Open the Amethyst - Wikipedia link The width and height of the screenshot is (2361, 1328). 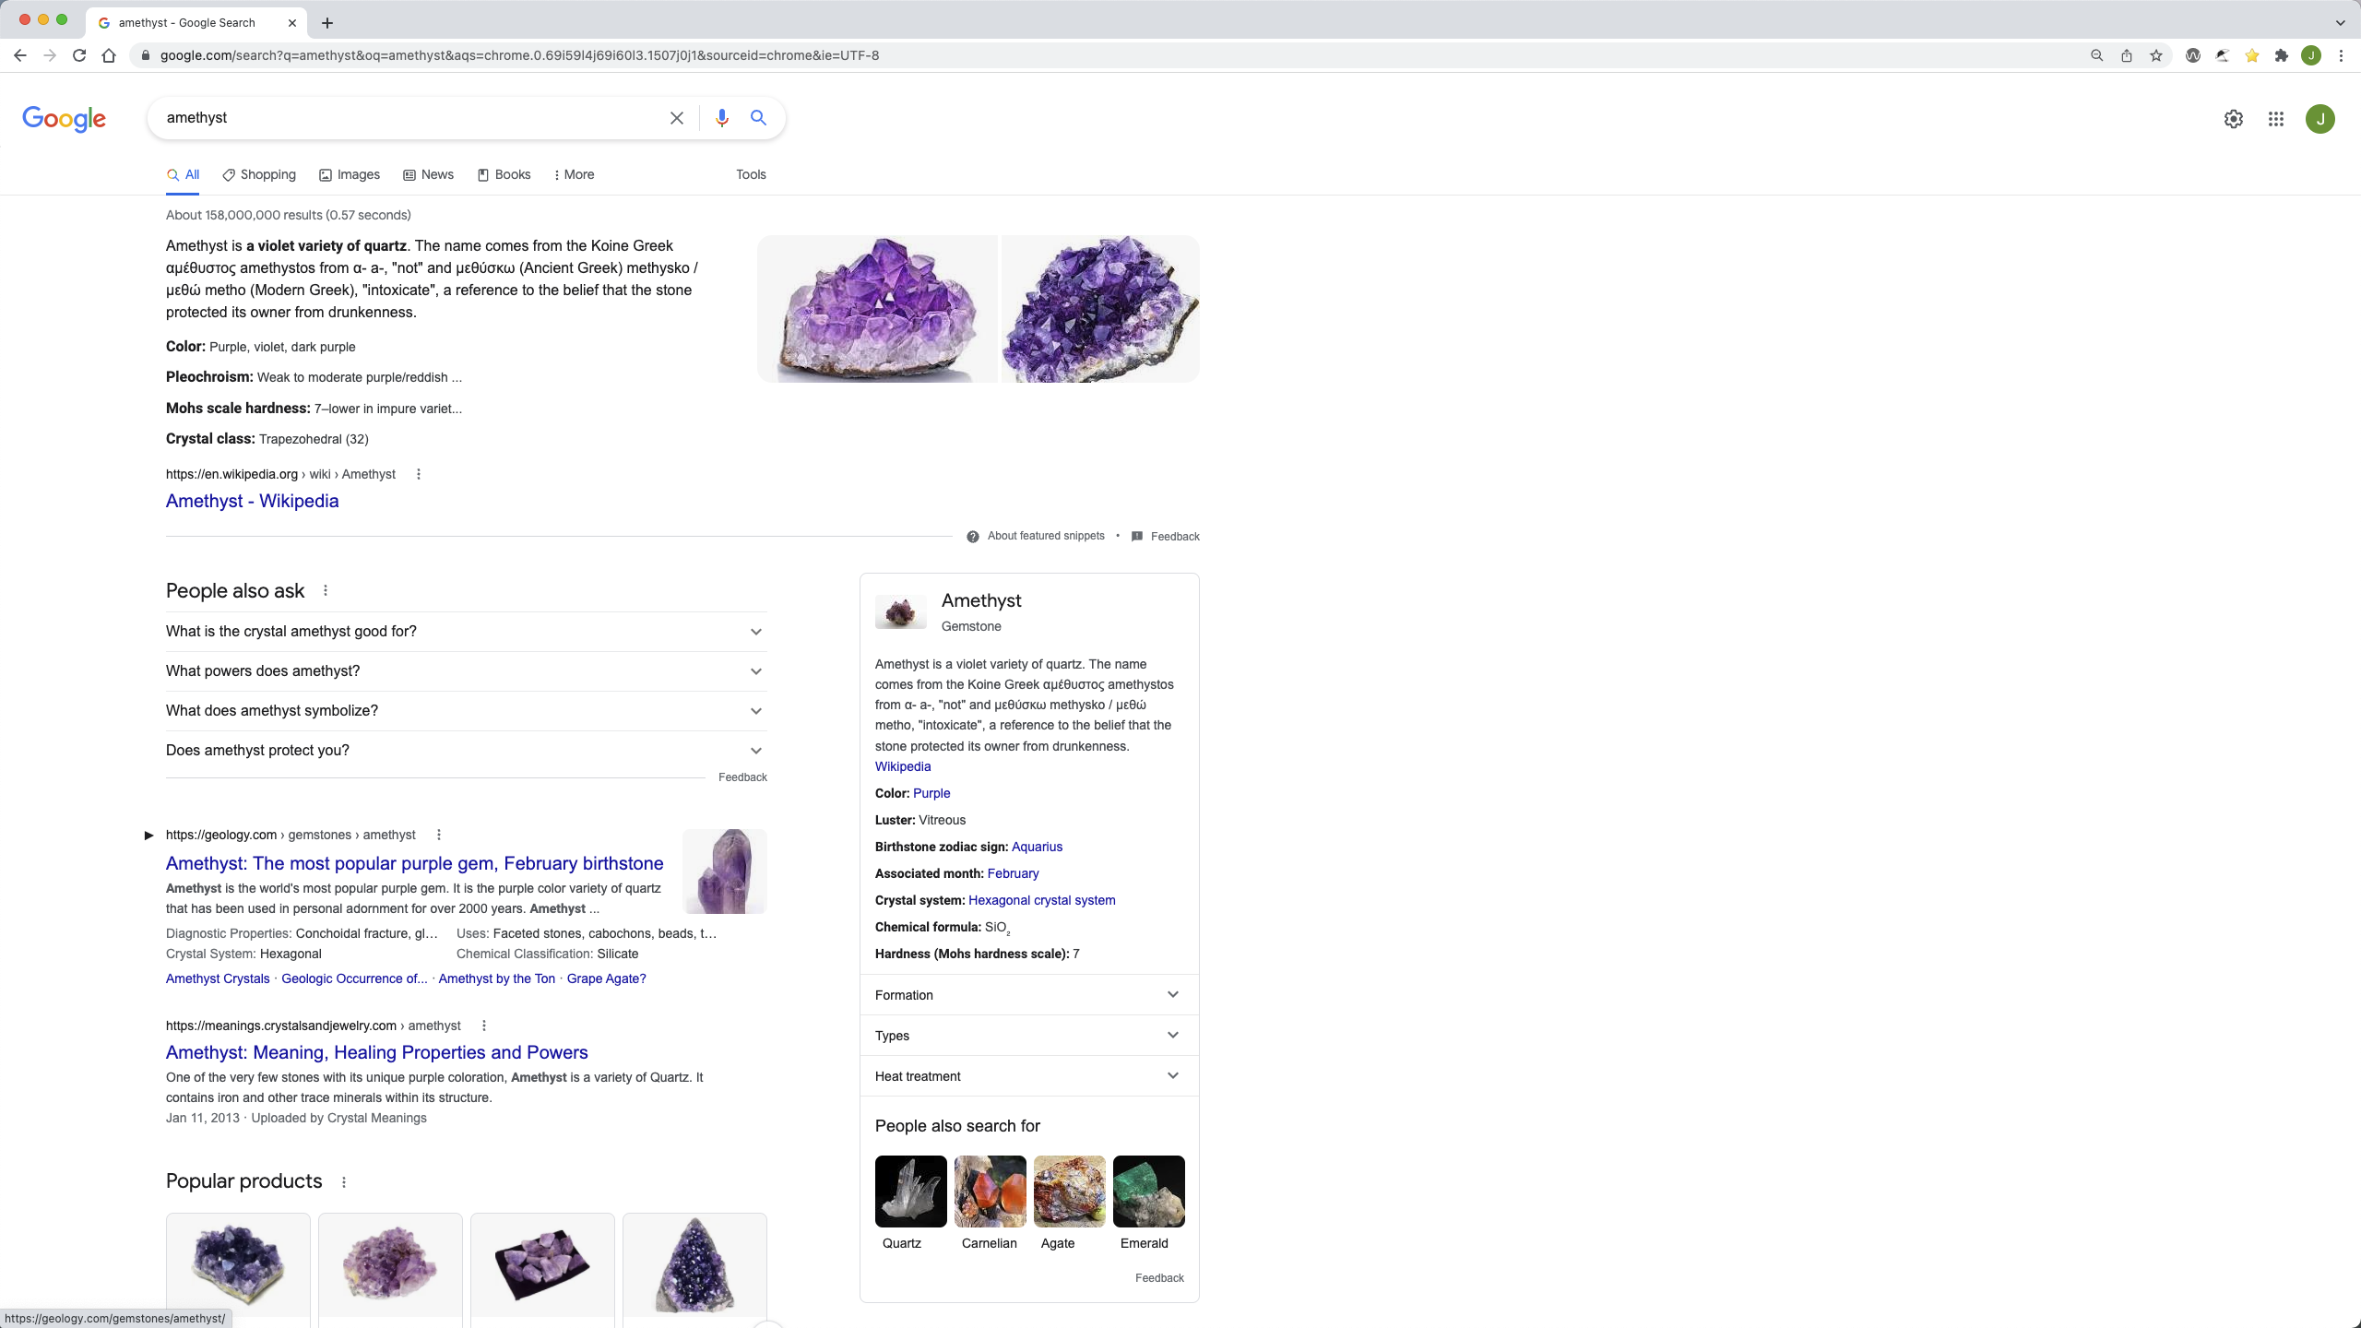(x=253, y=501)
